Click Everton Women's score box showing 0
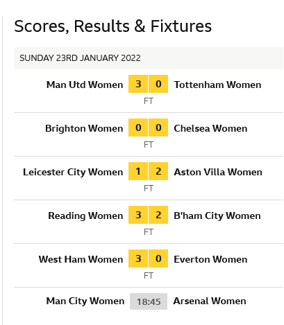 pos(158,258)
